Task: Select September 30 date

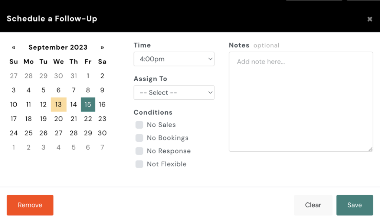Action: (x=102, y=133)
